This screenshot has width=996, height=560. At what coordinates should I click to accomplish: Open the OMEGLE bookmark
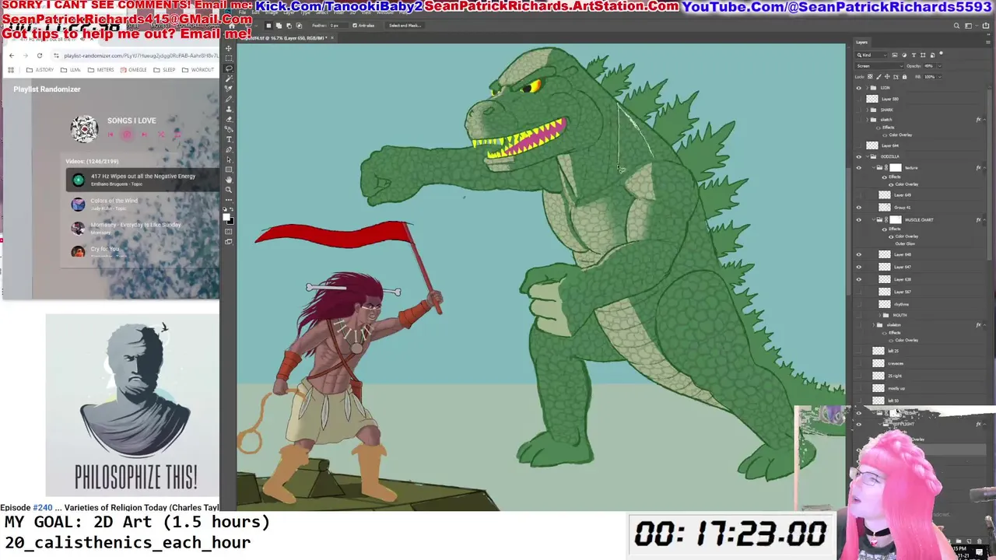(x=133, y=69)
